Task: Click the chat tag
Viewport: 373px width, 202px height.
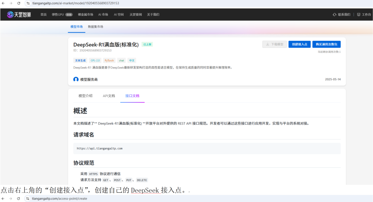Action: click(x=122, y=61)
